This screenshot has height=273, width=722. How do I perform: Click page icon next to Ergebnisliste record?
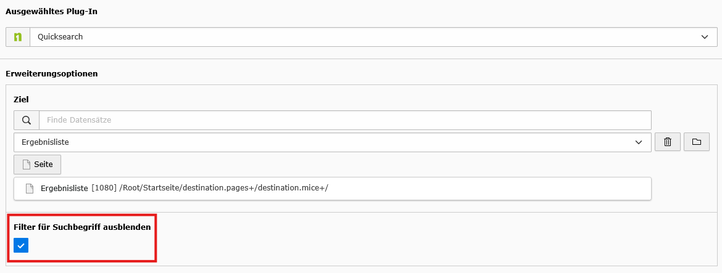point(29,189)
